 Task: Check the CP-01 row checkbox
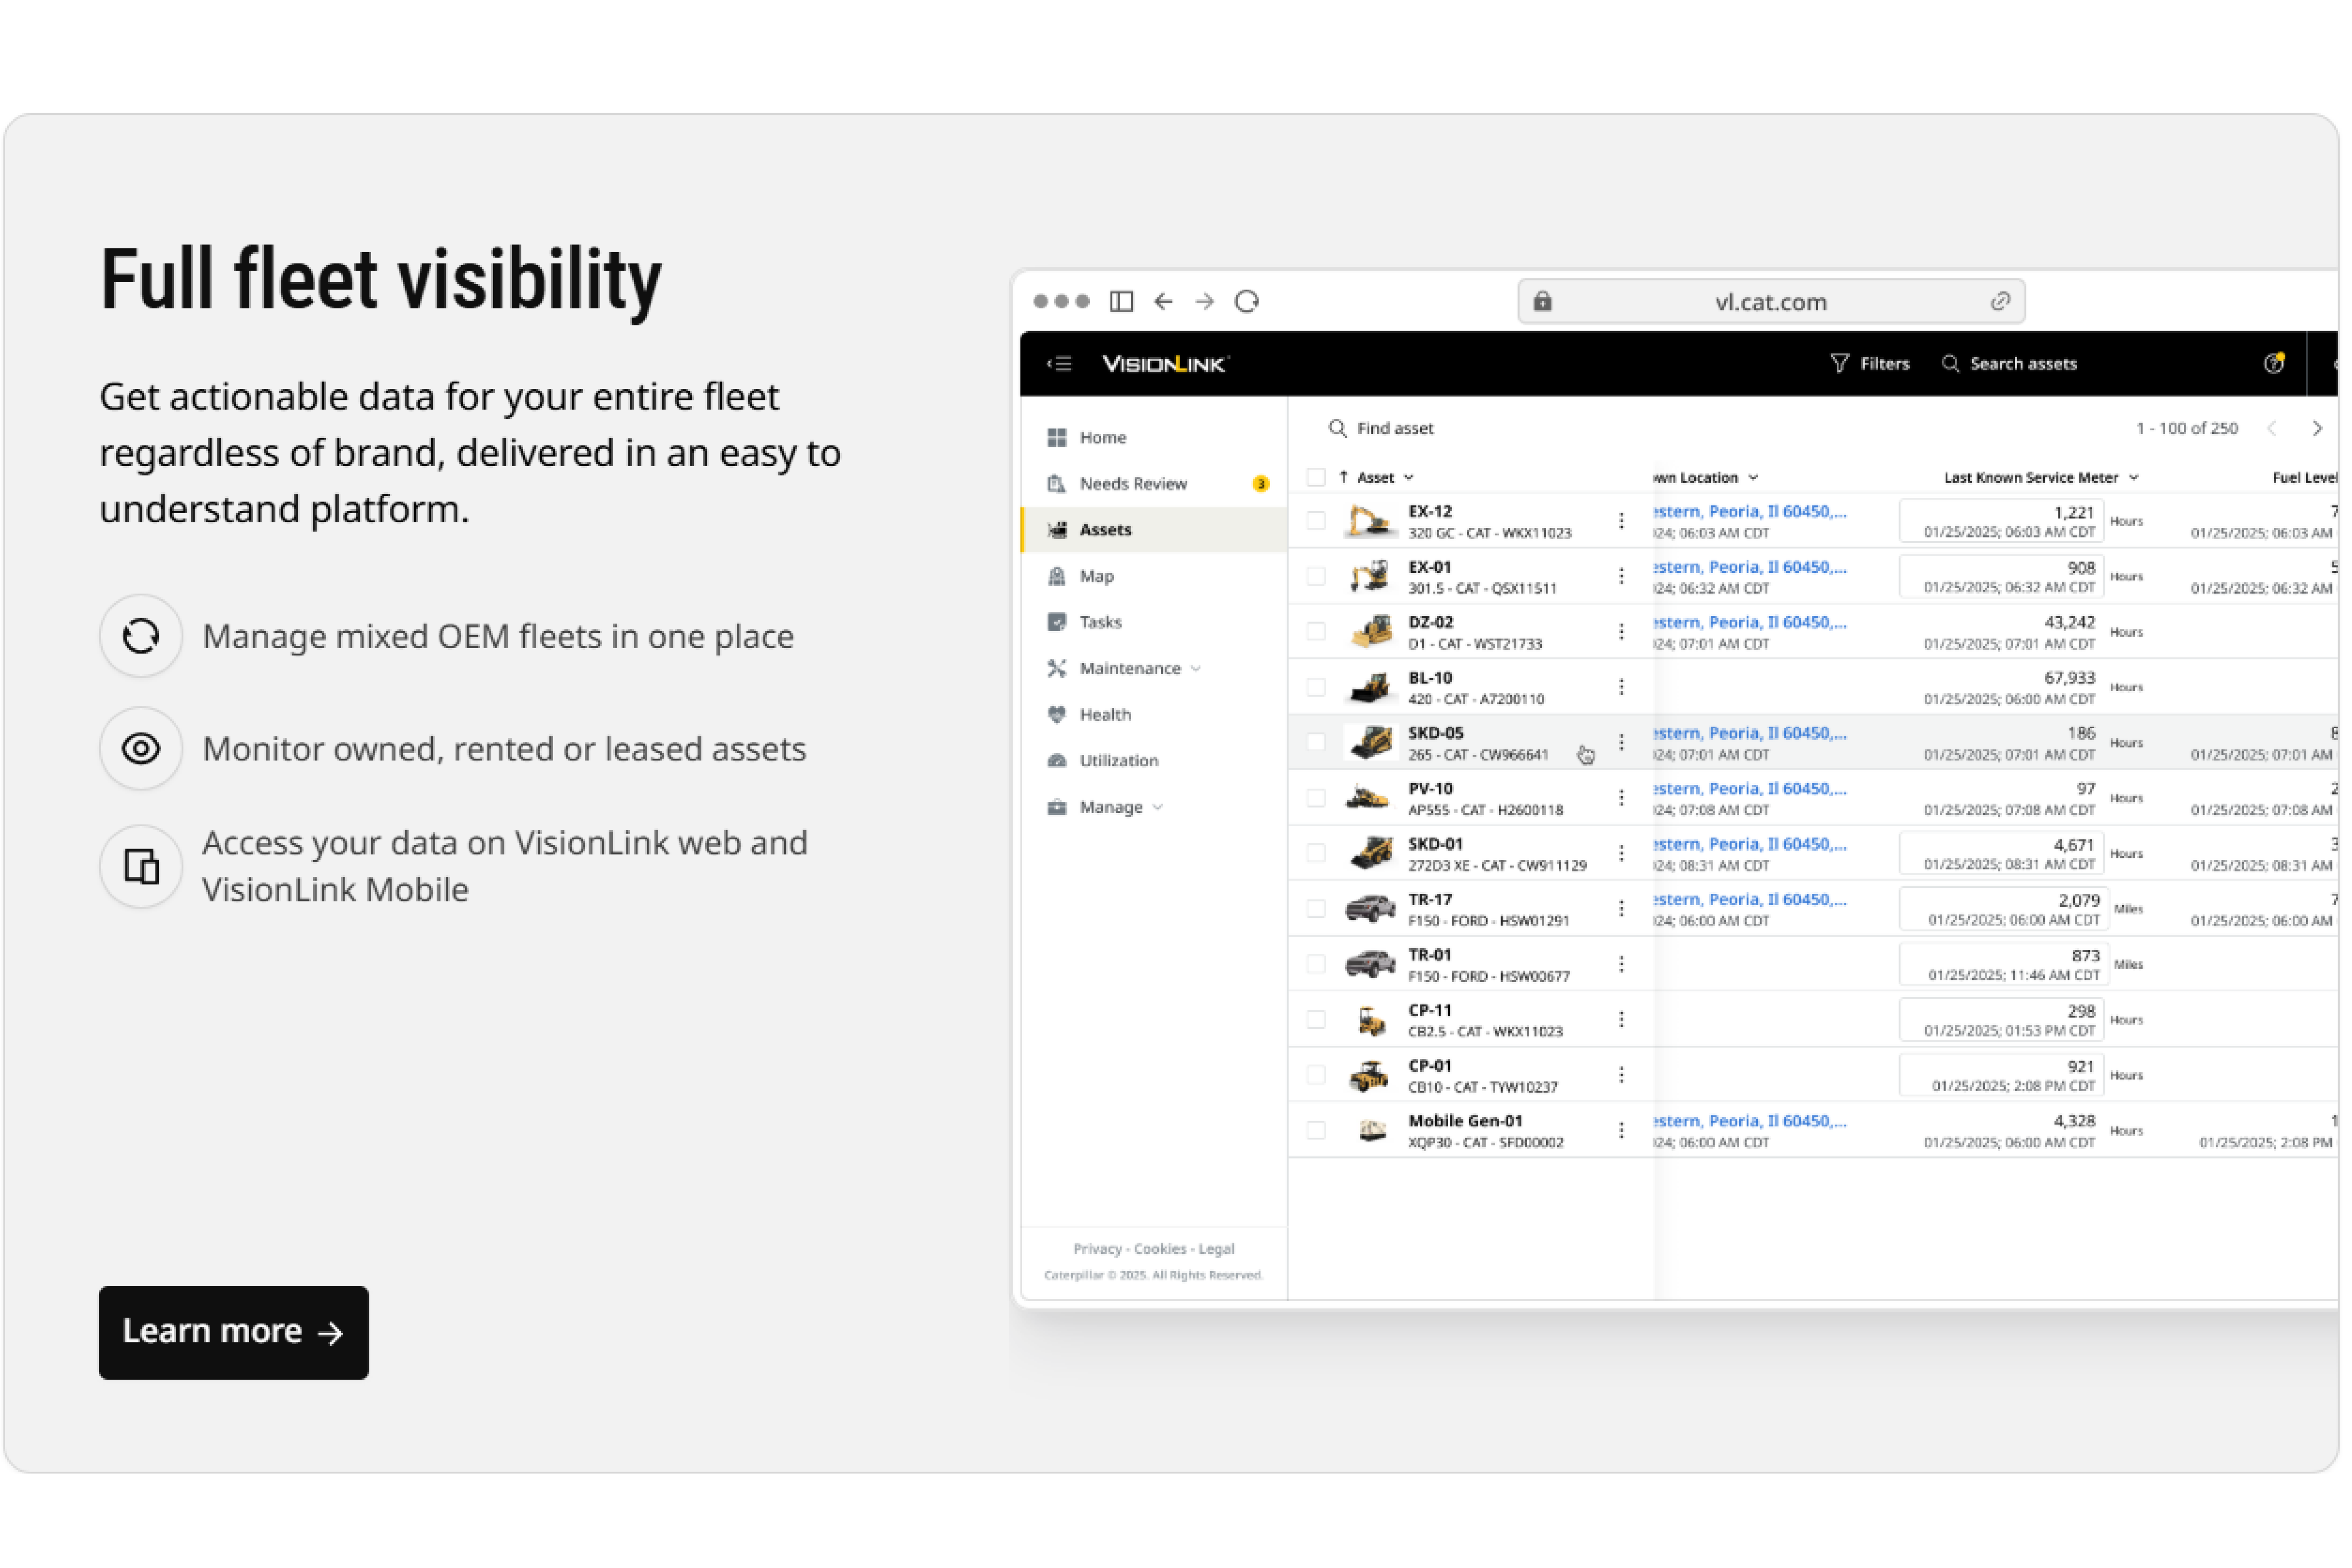1316,1075
